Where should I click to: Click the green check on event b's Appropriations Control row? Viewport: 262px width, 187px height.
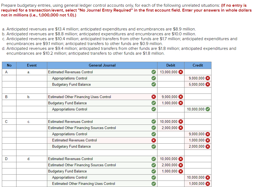[154, 109]
